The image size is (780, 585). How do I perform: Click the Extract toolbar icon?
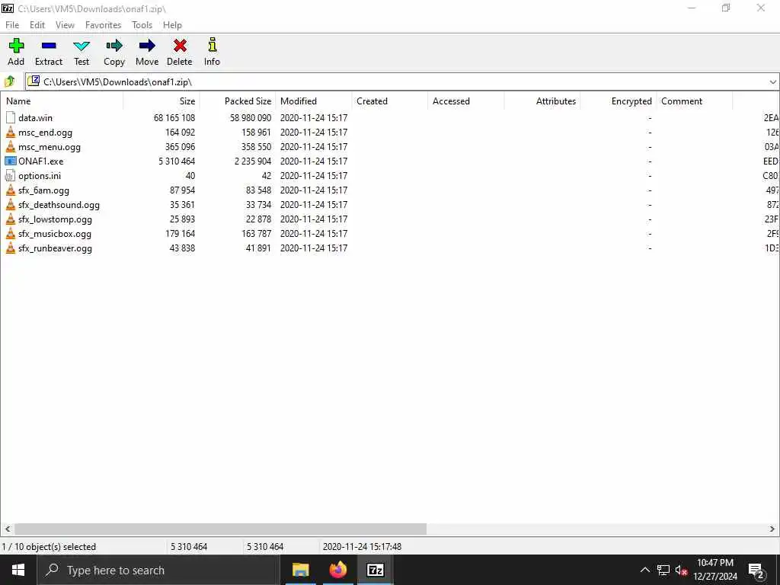(49, 46)
